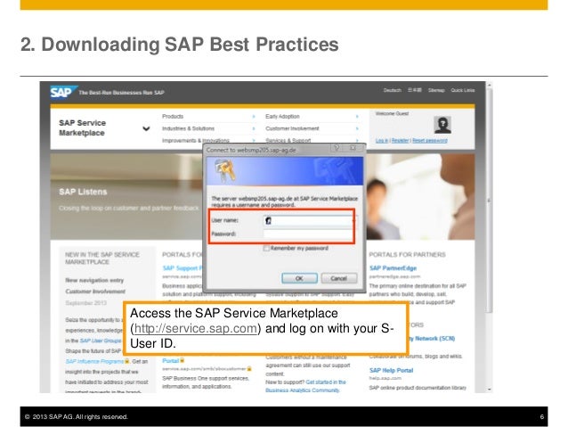Expand the Early Adoption arrow
568x427 pixels.
pyautogui.click(x=357, y=117)
